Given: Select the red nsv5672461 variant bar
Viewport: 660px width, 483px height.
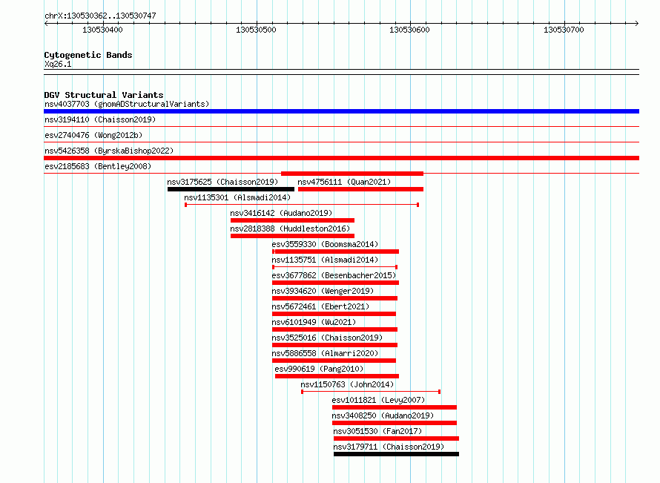Looking at the screenshot, I should click(334, 314).
